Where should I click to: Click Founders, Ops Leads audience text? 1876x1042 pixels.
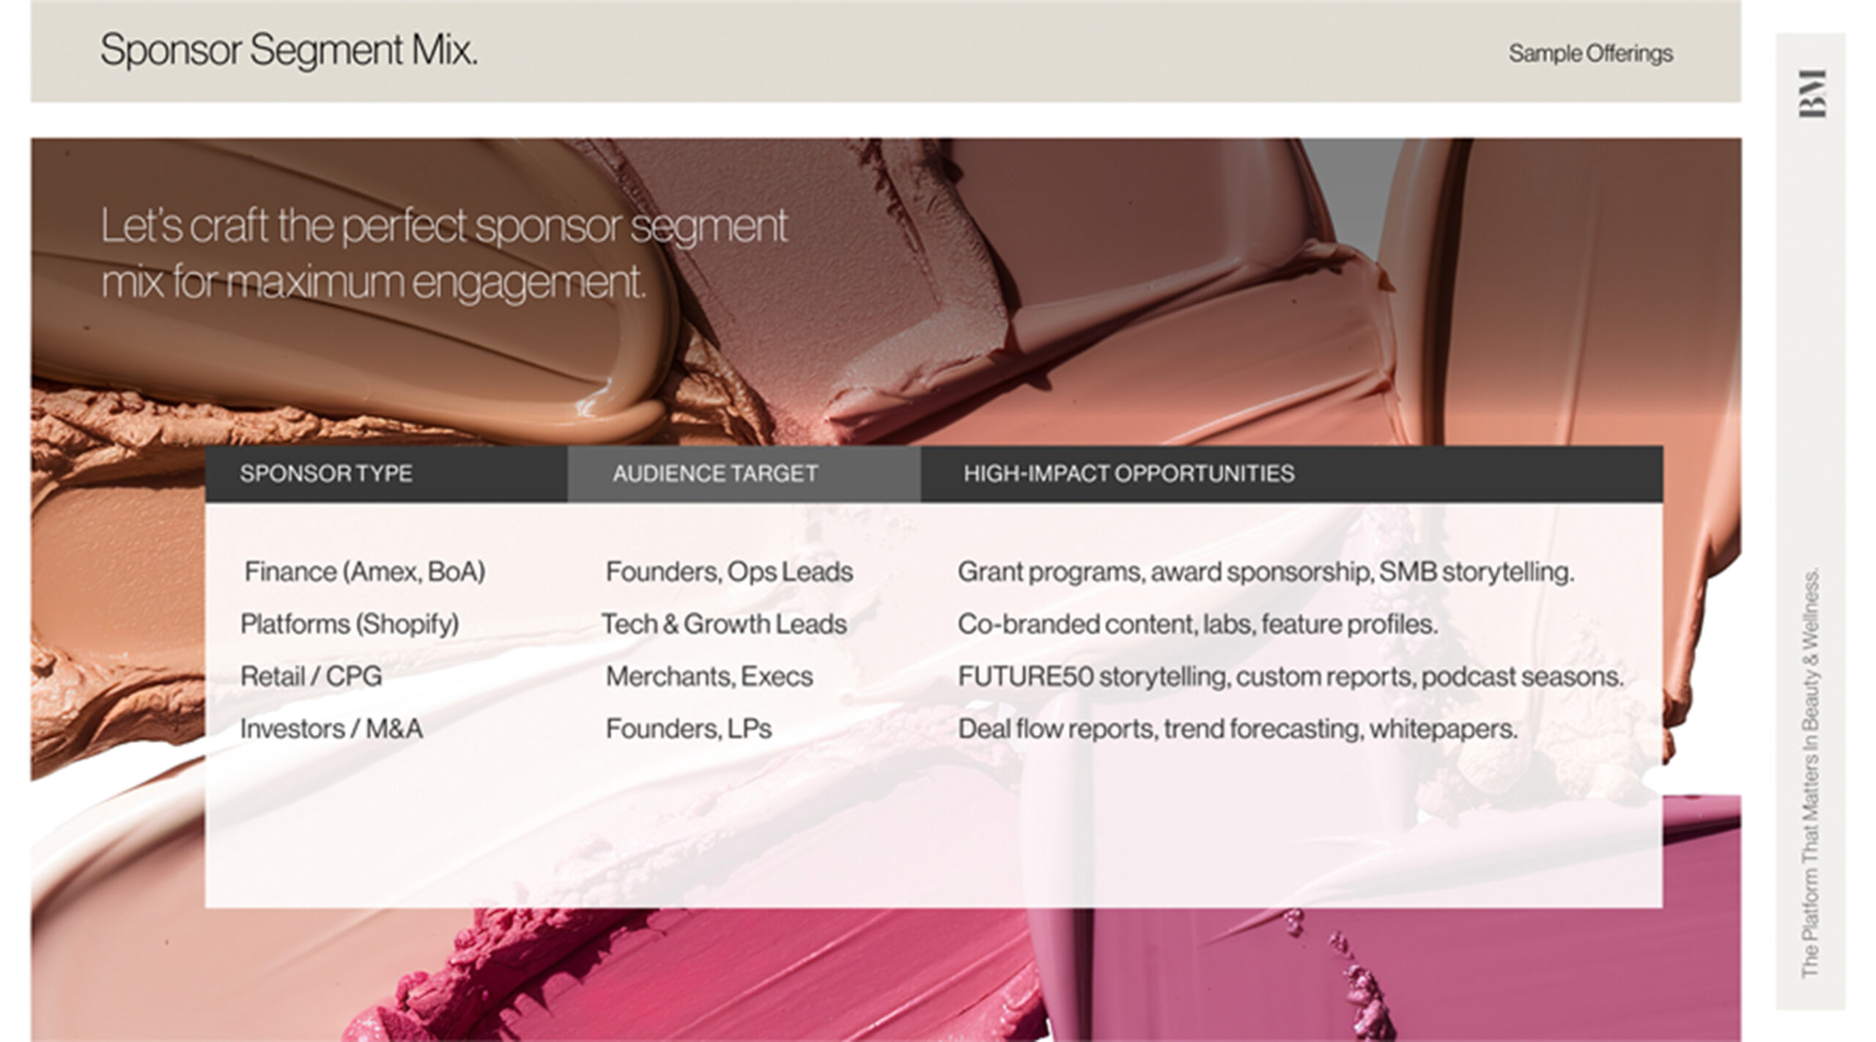pos(729,572)
